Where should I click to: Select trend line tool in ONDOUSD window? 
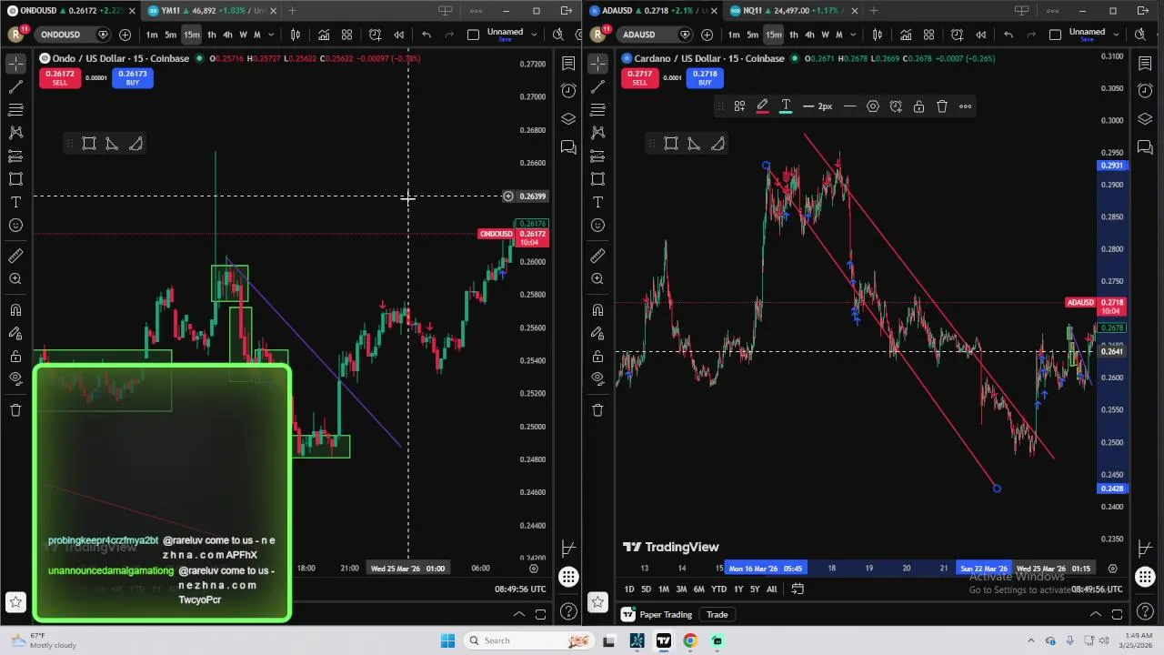15,86
